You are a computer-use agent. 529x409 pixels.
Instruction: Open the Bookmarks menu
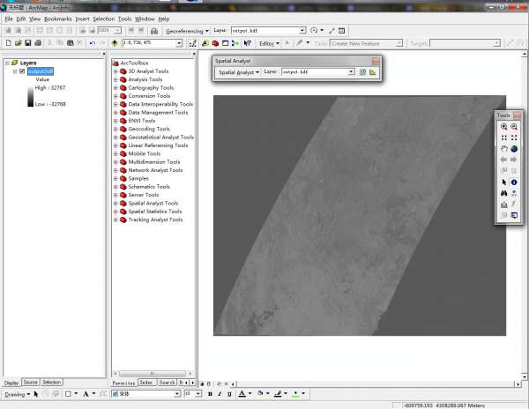click(x=58, y=18)
